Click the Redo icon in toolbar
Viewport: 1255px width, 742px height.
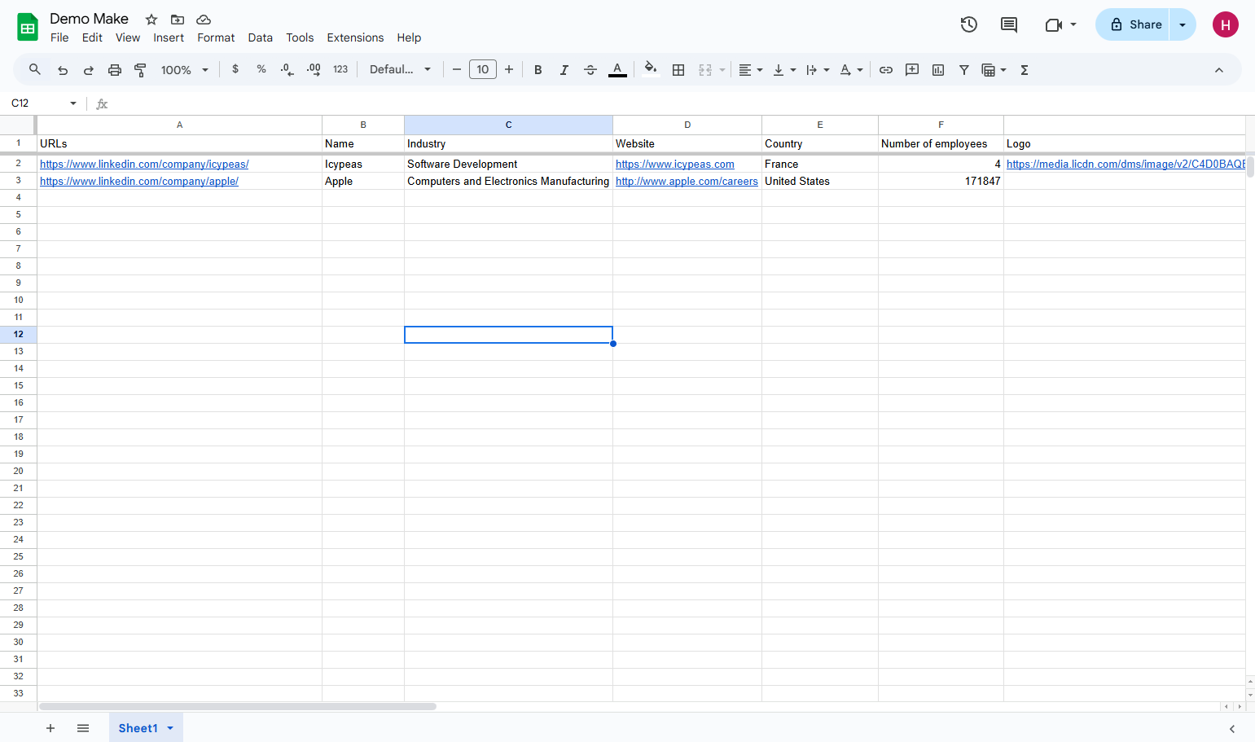click(89, 70)
